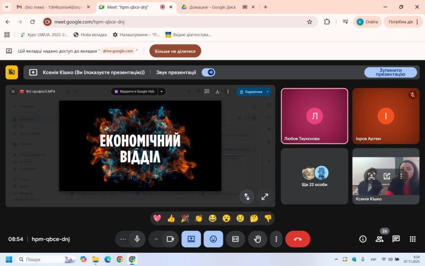Click Зупинити презентацію button
The height and width of the screenshot is (266, 425).
point(390,72)
